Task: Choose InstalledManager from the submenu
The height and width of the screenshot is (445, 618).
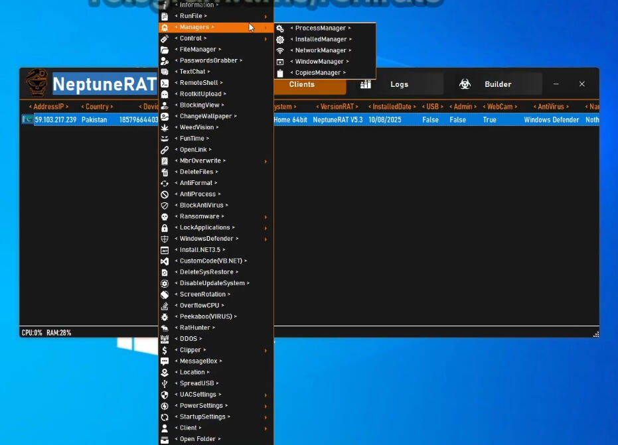Action: click(x=325, y=39)
